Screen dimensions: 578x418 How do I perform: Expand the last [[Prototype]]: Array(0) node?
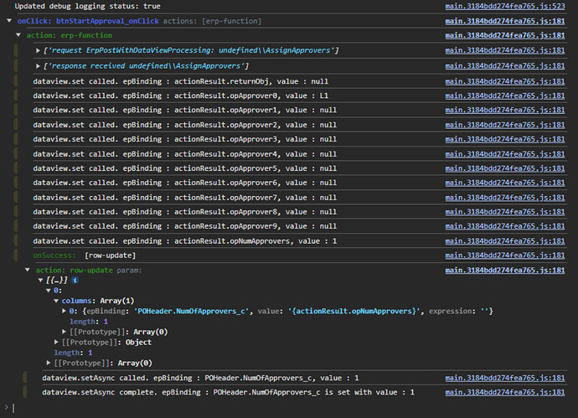pyautogui.click(x=49, y=363)
